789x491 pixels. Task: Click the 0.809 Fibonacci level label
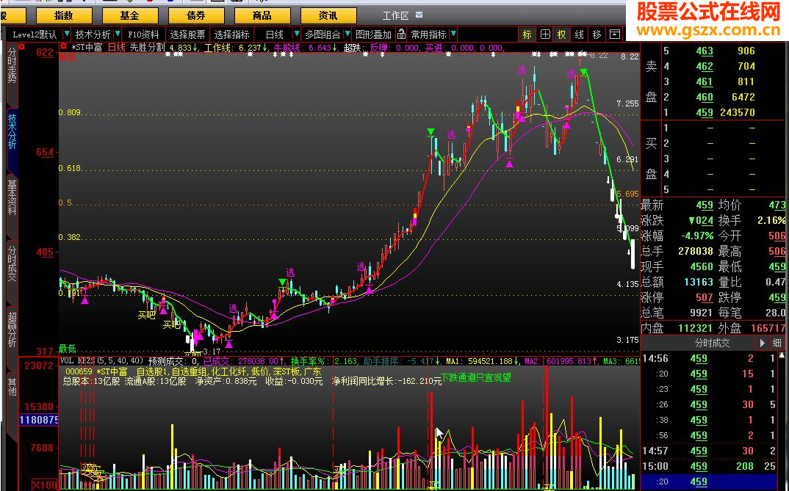[70, 112]
